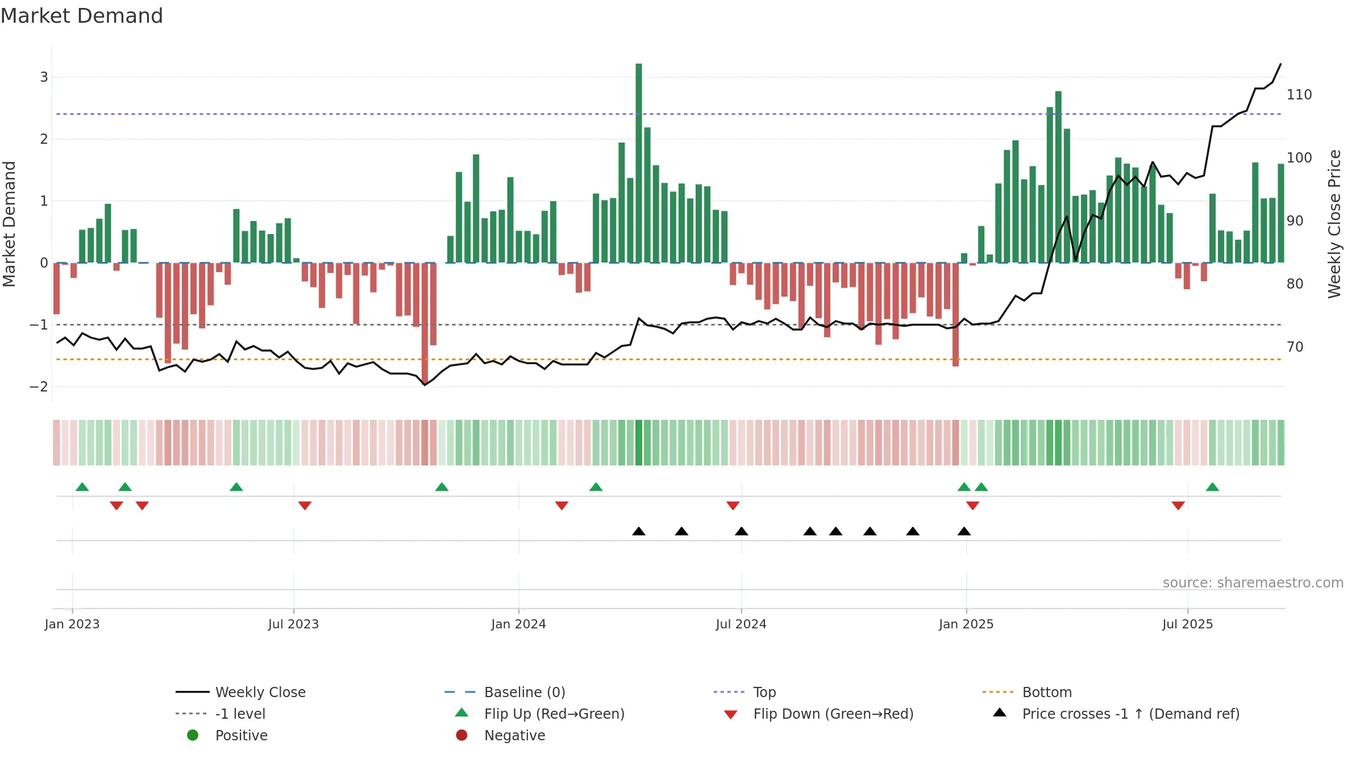Image resolution: width=1364 pixels, height=767 pixels.
Task: Click the green Positive legend circle
Action: click(193, 735)
